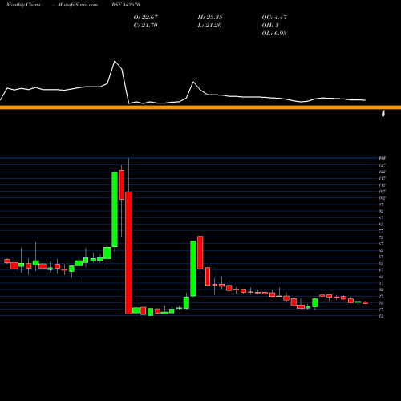The height and width of the screenshot is (401, 401).
Task: Click the highest peak of the white line
Action: (x=115, y=61)
